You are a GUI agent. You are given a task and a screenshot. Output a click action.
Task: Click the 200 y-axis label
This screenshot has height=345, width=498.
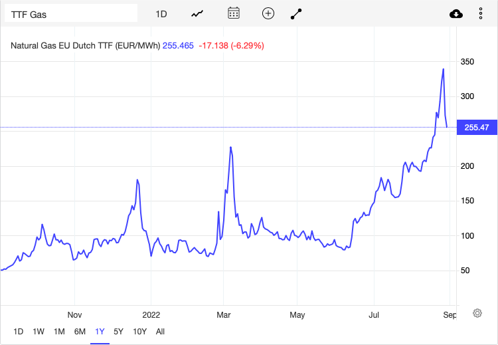click(x=467, y=166)
